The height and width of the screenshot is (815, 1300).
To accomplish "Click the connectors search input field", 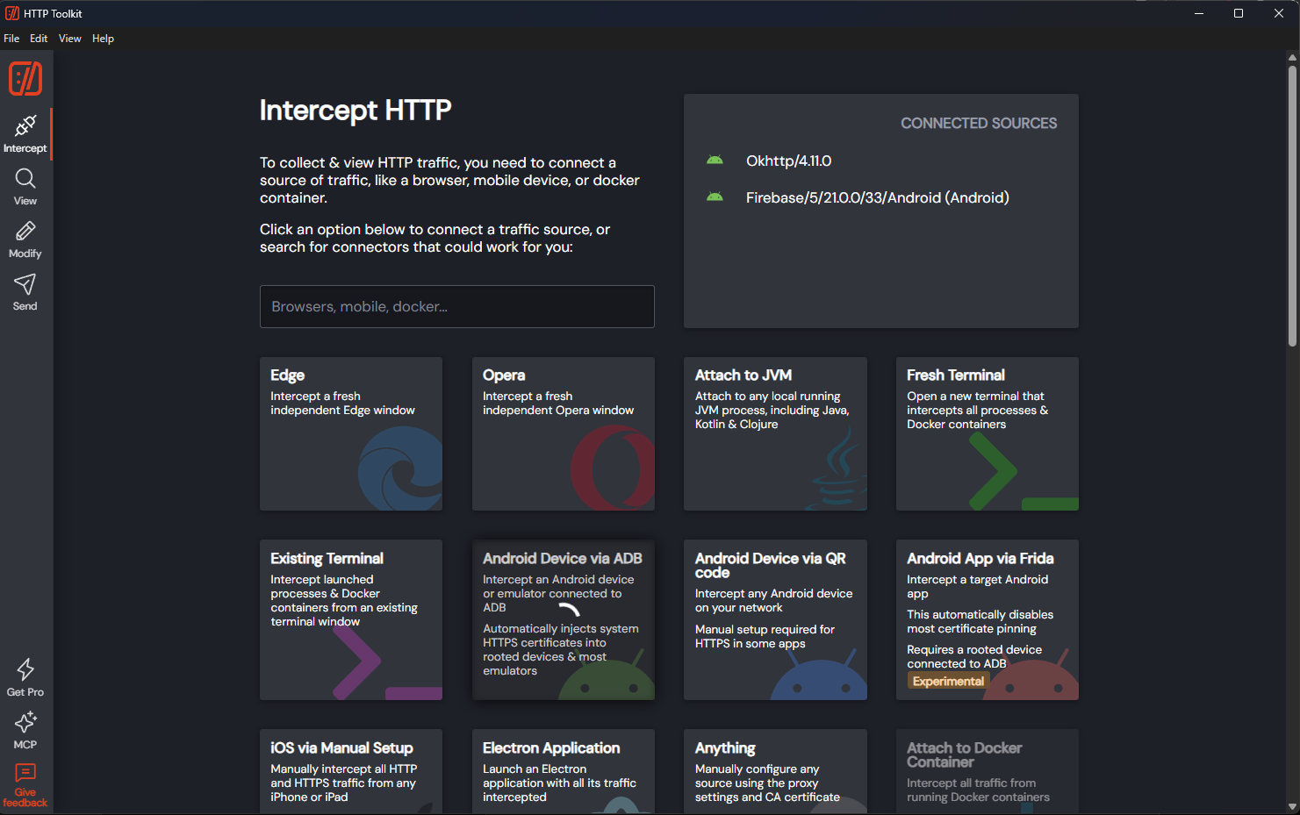I will pyautogui.click(x=456, y=306).
